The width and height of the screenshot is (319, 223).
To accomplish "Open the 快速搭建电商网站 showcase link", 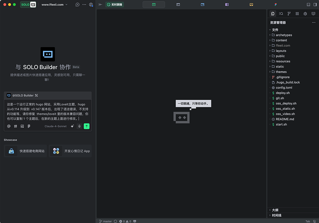I will 25,151.
